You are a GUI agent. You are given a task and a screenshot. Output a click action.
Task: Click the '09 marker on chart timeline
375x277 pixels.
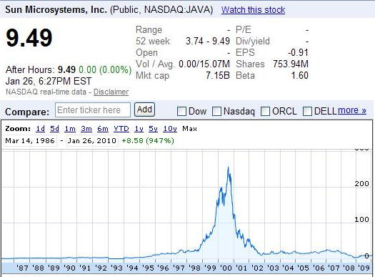(364, 268)
